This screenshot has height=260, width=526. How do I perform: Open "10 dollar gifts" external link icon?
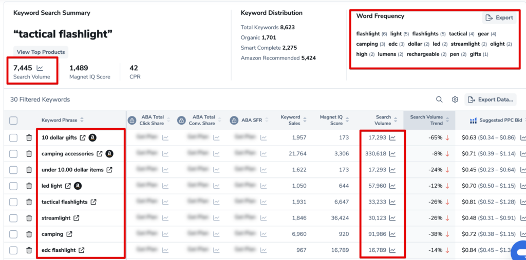(83, 138)
